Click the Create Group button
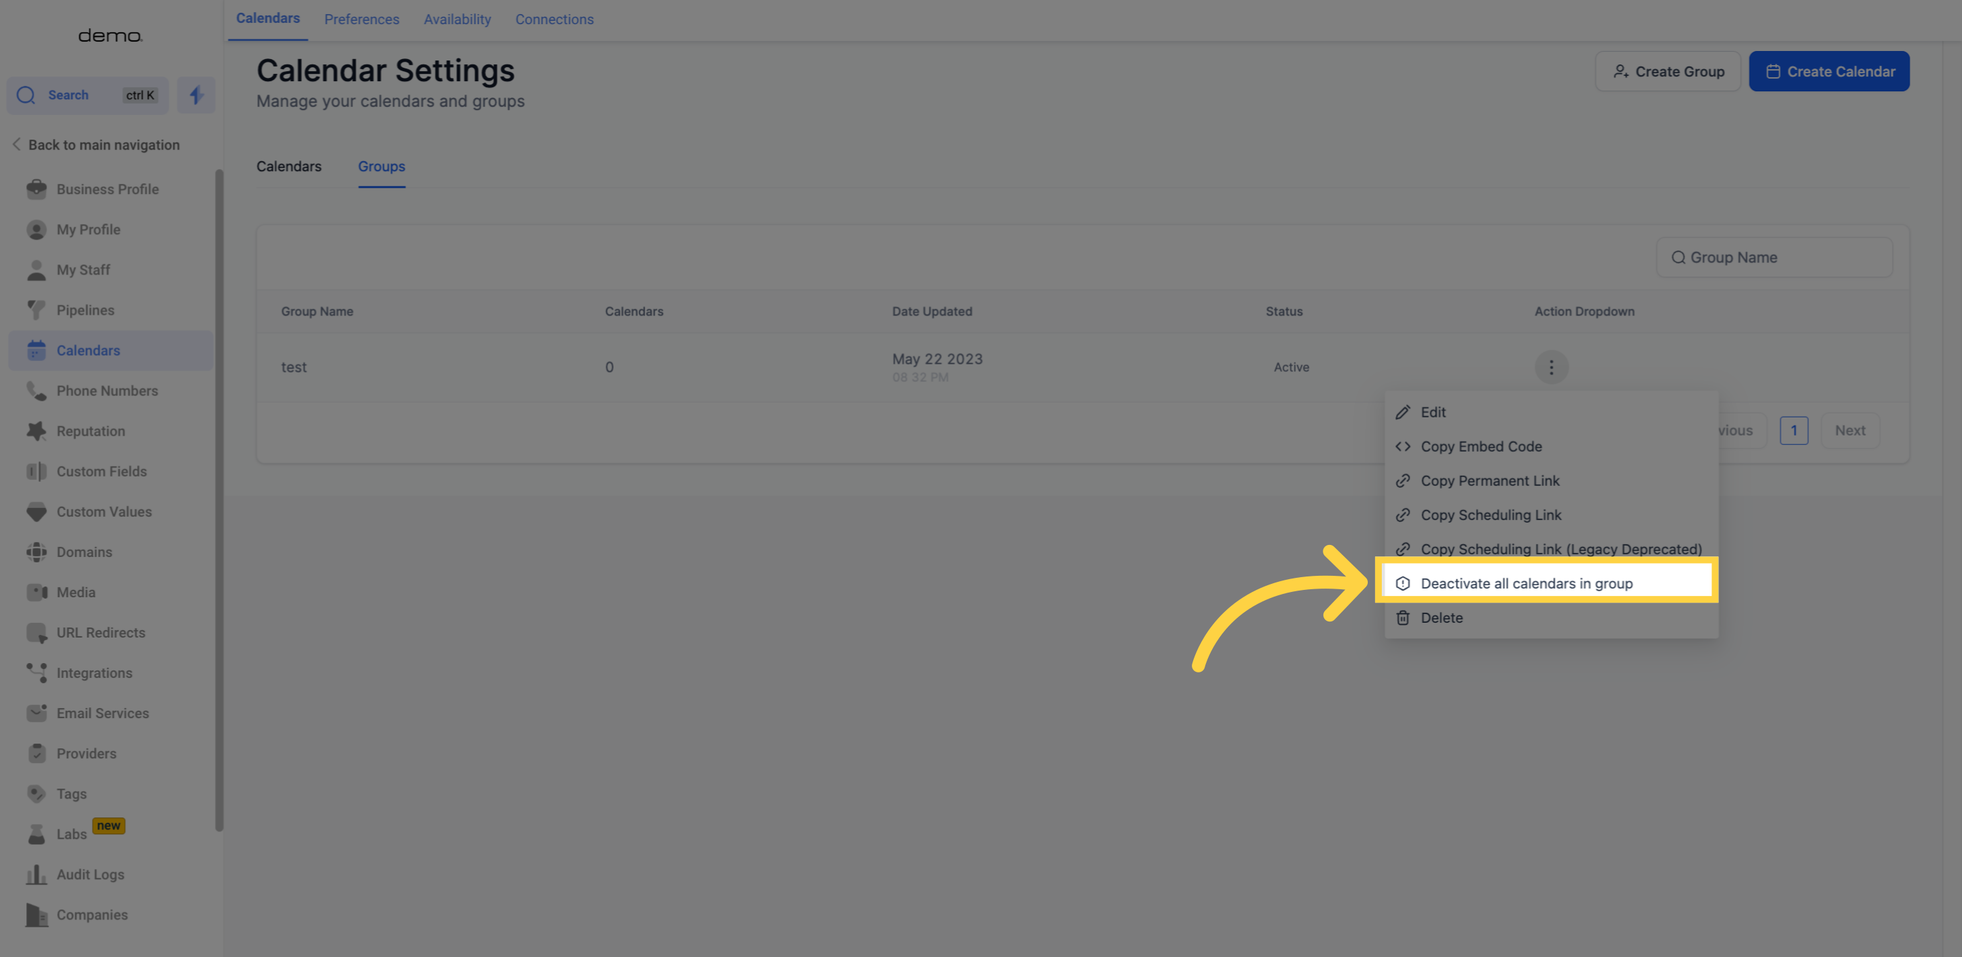 tap(1667, 72)
